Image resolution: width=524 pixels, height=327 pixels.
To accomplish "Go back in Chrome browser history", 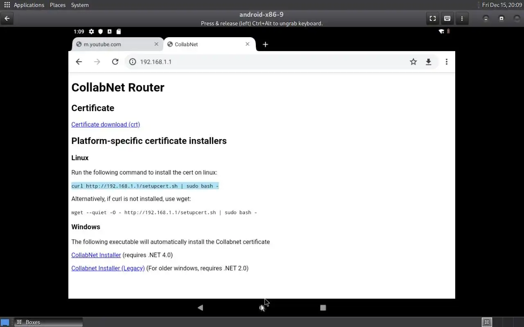I will pyautogui.click(x=79, y=62).
